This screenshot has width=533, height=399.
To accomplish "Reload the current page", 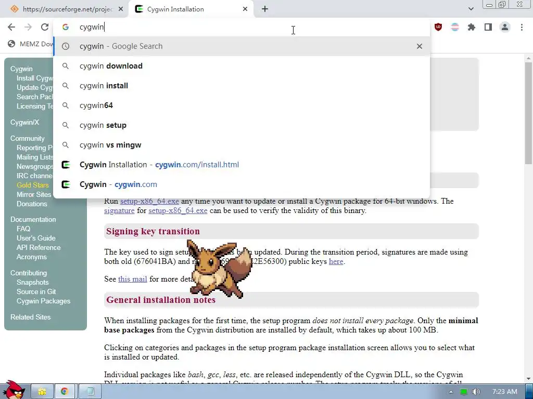I will (x=45, y=27).
